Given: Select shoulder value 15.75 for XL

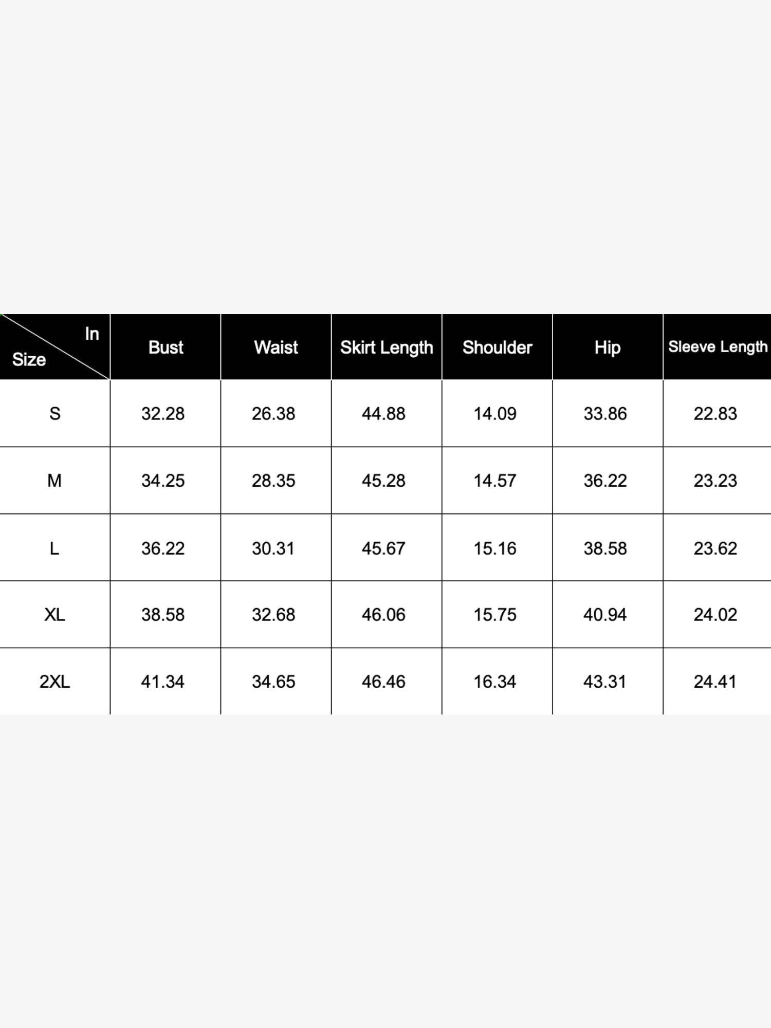Looking at the screenshot, I should (x=495, y=615).
